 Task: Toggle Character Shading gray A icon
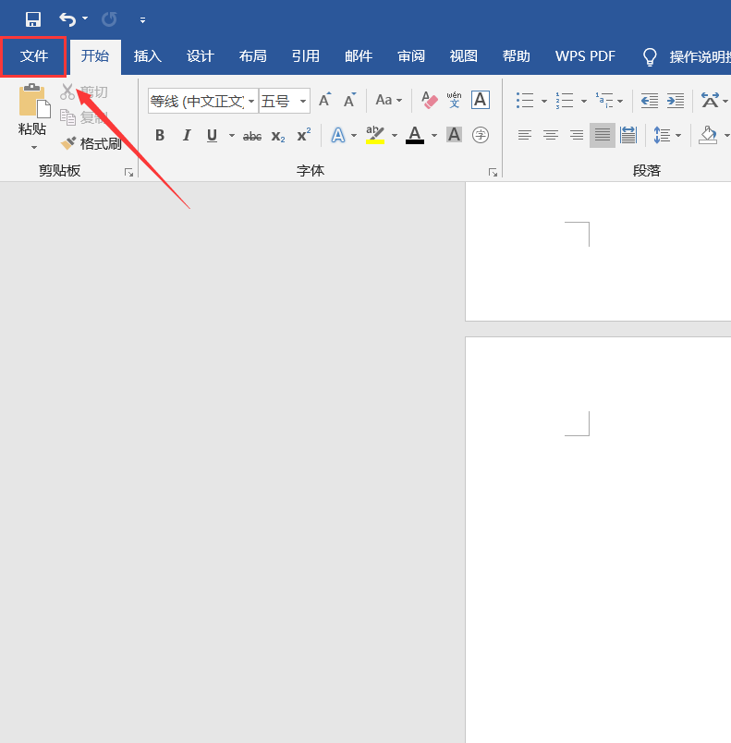pos(454,135)
